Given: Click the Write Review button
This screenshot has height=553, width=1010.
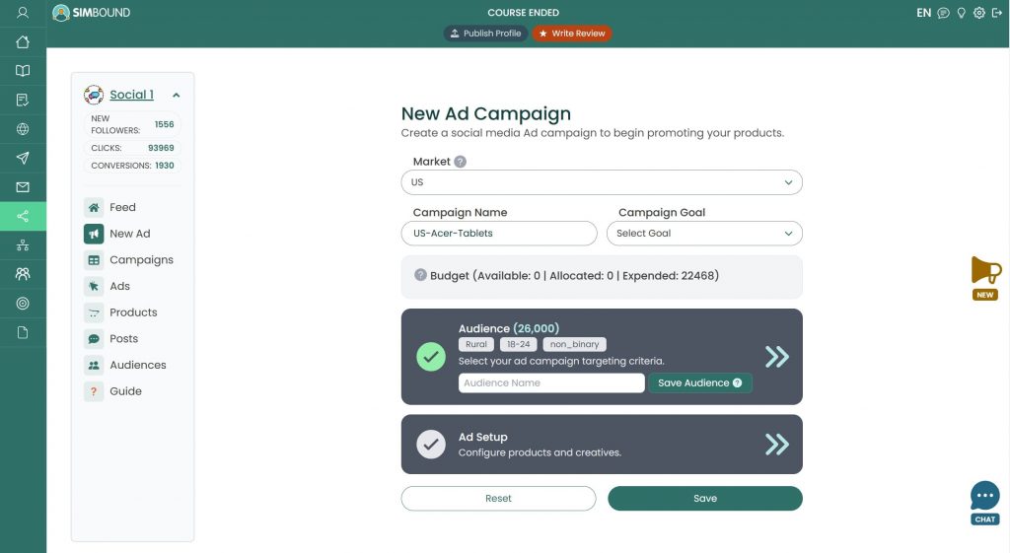Looking at the screenshot, I should coord(572,34).
